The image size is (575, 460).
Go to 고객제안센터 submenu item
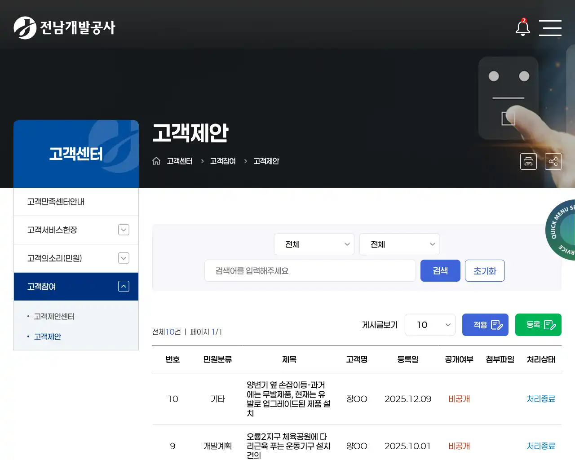54,316
